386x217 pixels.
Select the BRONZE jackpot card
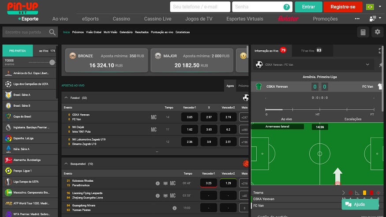click(106, 60)
